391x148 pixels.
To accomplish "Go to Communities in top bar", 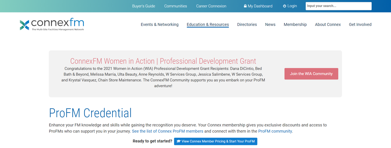I will coord(176,6).
